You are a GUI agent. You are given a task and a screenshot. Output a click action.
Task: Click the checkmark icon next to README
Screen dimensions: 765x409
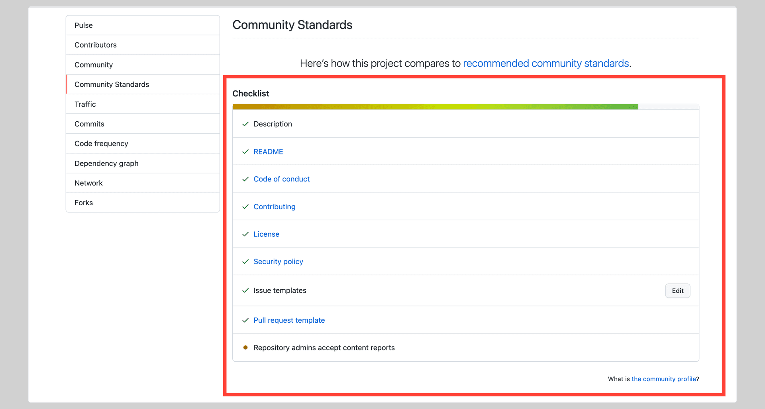point(245,152)
